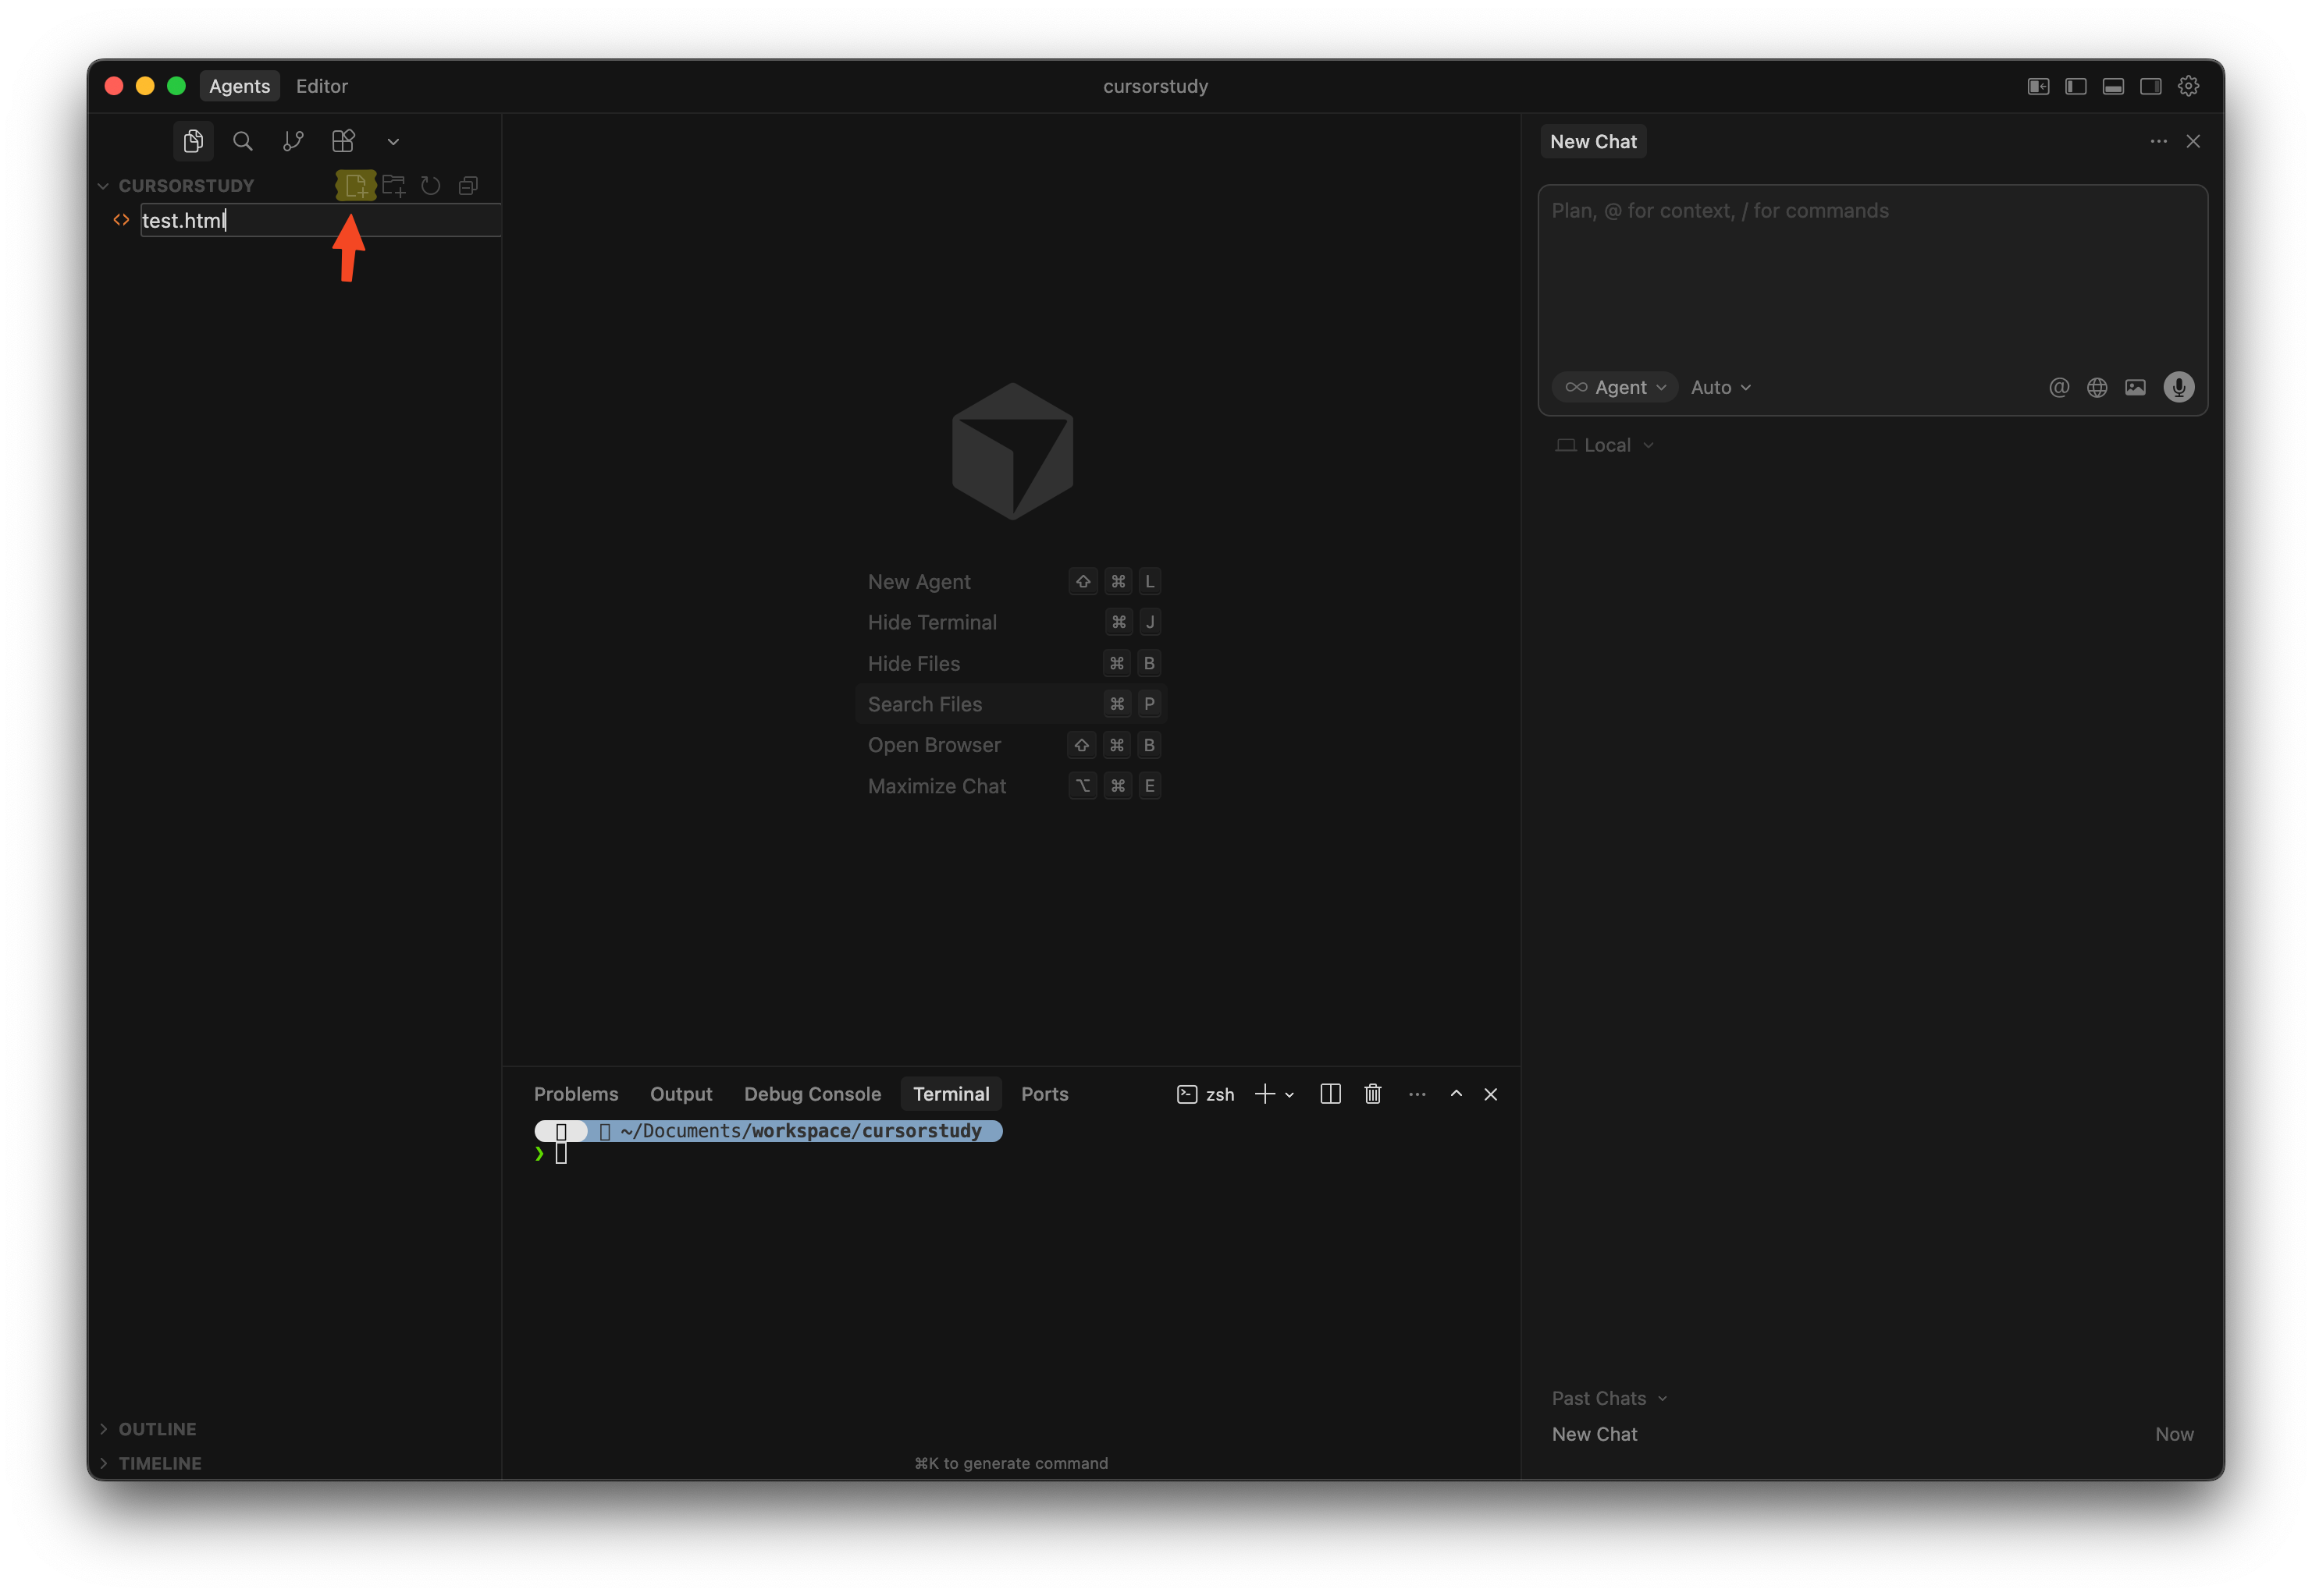Image resolution: width=2312 pixels, height=1596 pixels.
Task: Click the New Folder icon in explorer
Action: [393, 186]
